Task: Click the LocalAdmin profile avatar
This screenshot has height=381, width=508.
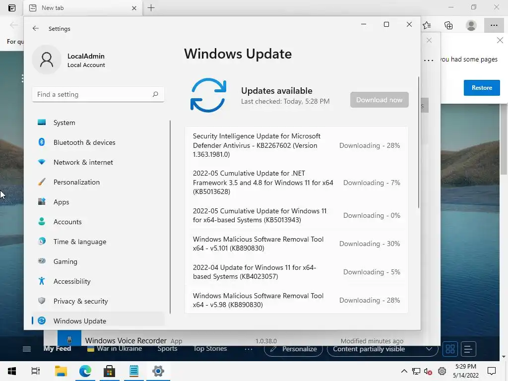Action: [47, 60]
